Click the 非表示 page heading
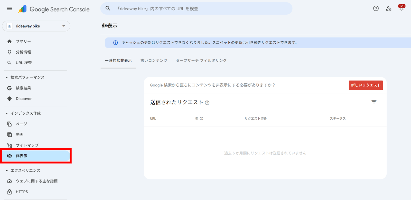Screen dimensions: 411x200 (x=110, y=26)
